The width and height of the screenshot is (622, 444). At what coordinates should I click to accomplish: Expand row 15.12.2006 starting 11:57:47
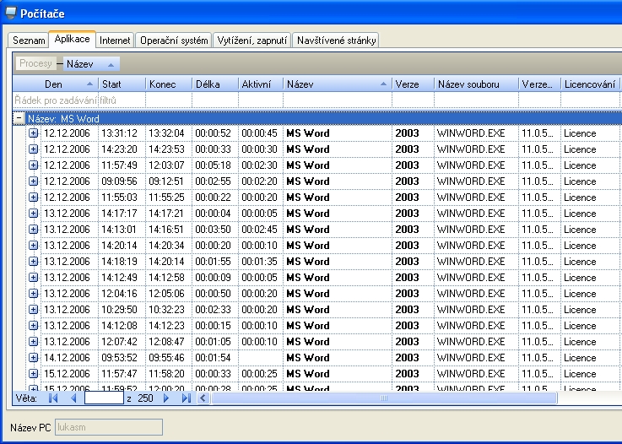tap(33, 373)
